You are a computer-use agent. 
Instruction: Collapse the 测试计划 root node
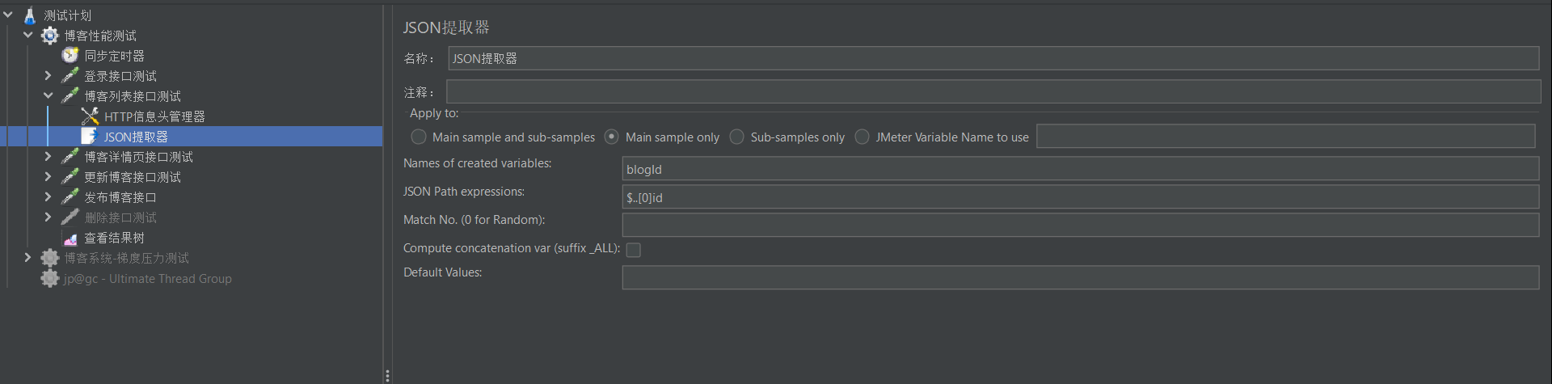(8, 15)
